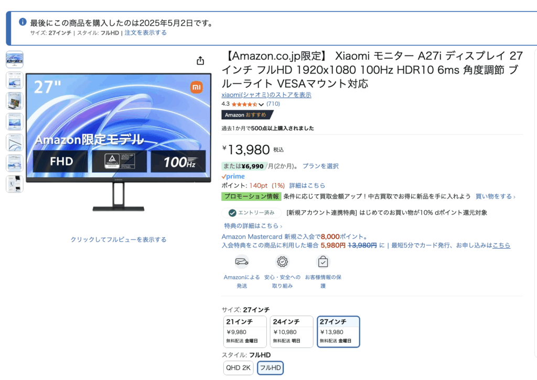This screenshot has width=537, height=380.
Task: Select the second product thumbnail
Action: [15, 80]
